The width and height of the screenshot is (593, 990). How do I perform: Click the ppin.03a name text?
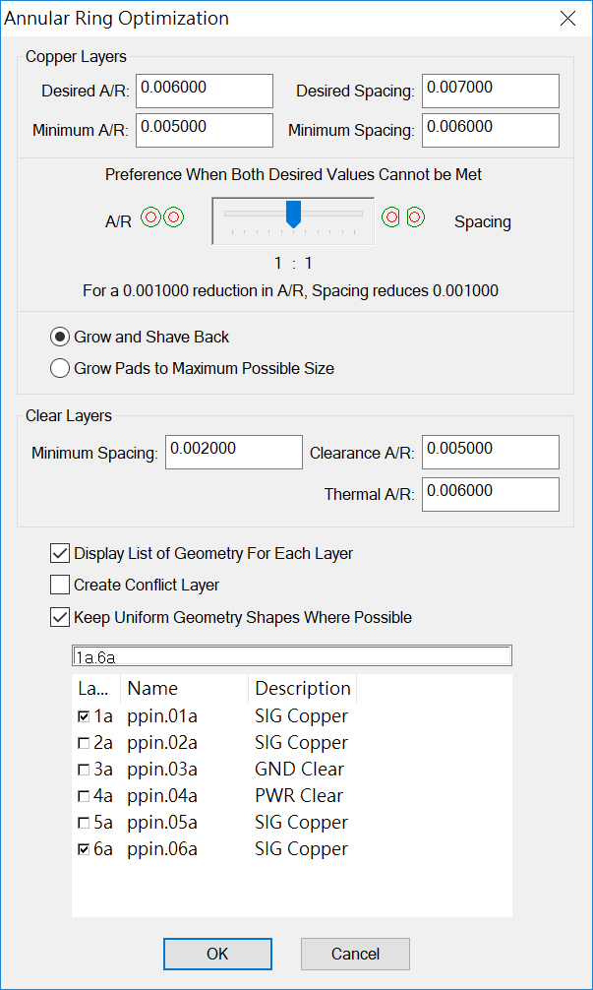click(162, 770)
